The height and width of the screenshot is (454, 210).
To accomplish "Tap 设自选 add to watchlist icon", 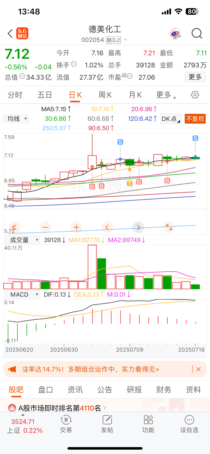I will point(189,420).
